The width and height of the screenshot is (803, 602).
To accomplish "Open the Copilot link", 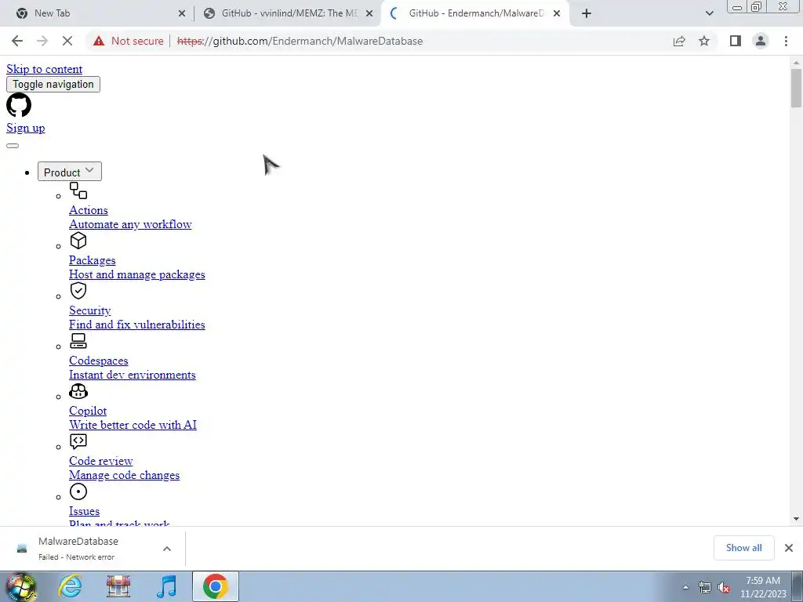I will click(x=88, y=411).
